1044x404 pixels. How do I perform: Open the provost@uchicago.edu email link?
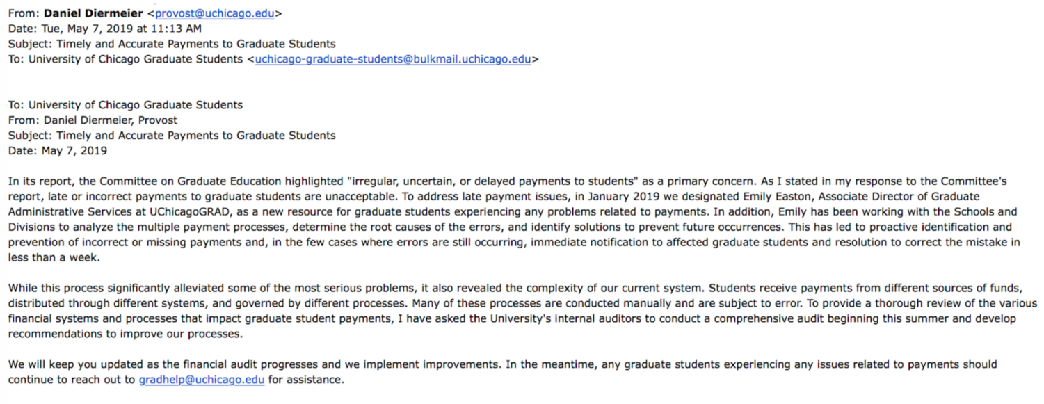pos(215,13)
